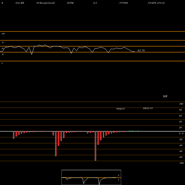Click the current RSI value "31.78"
The height and width of the screenshot is (185, 185).
point(141,50)
